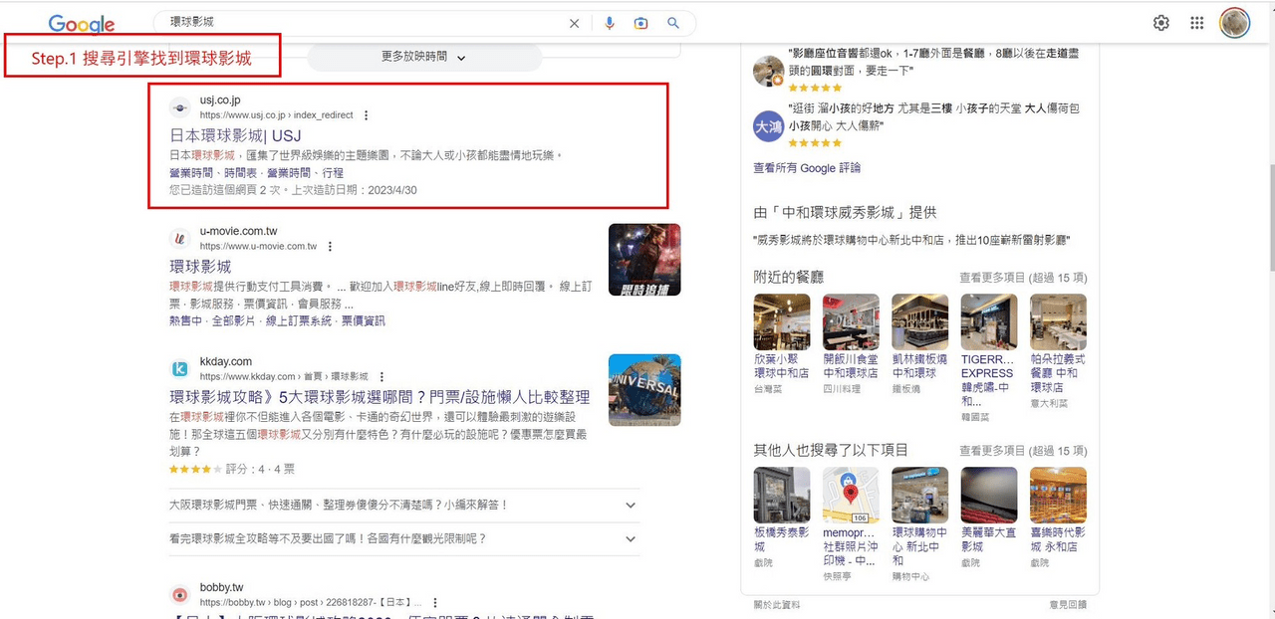Open the settings gear icon
Viewport: 1275px width, 619px height.
point(1161,23)
